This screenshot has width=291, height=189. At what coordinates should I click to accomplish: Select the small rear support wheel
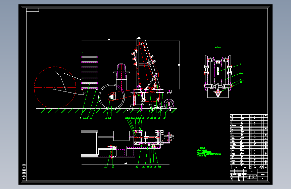169,104
